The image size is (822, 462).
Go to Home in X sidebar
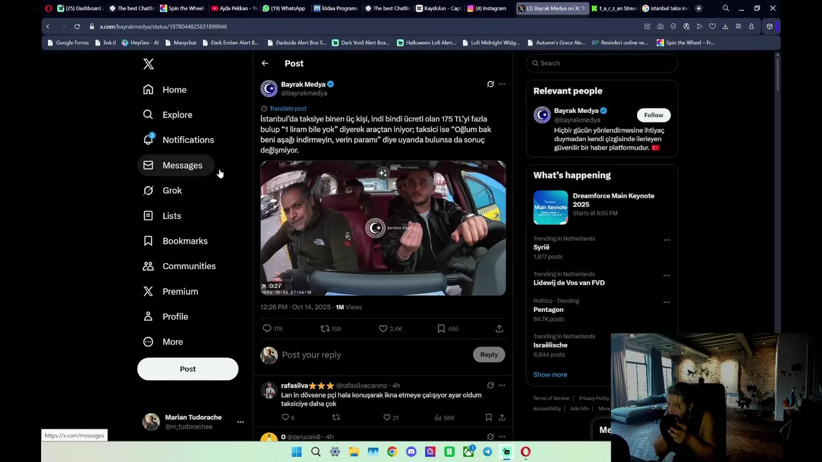[x=165, y=90]
